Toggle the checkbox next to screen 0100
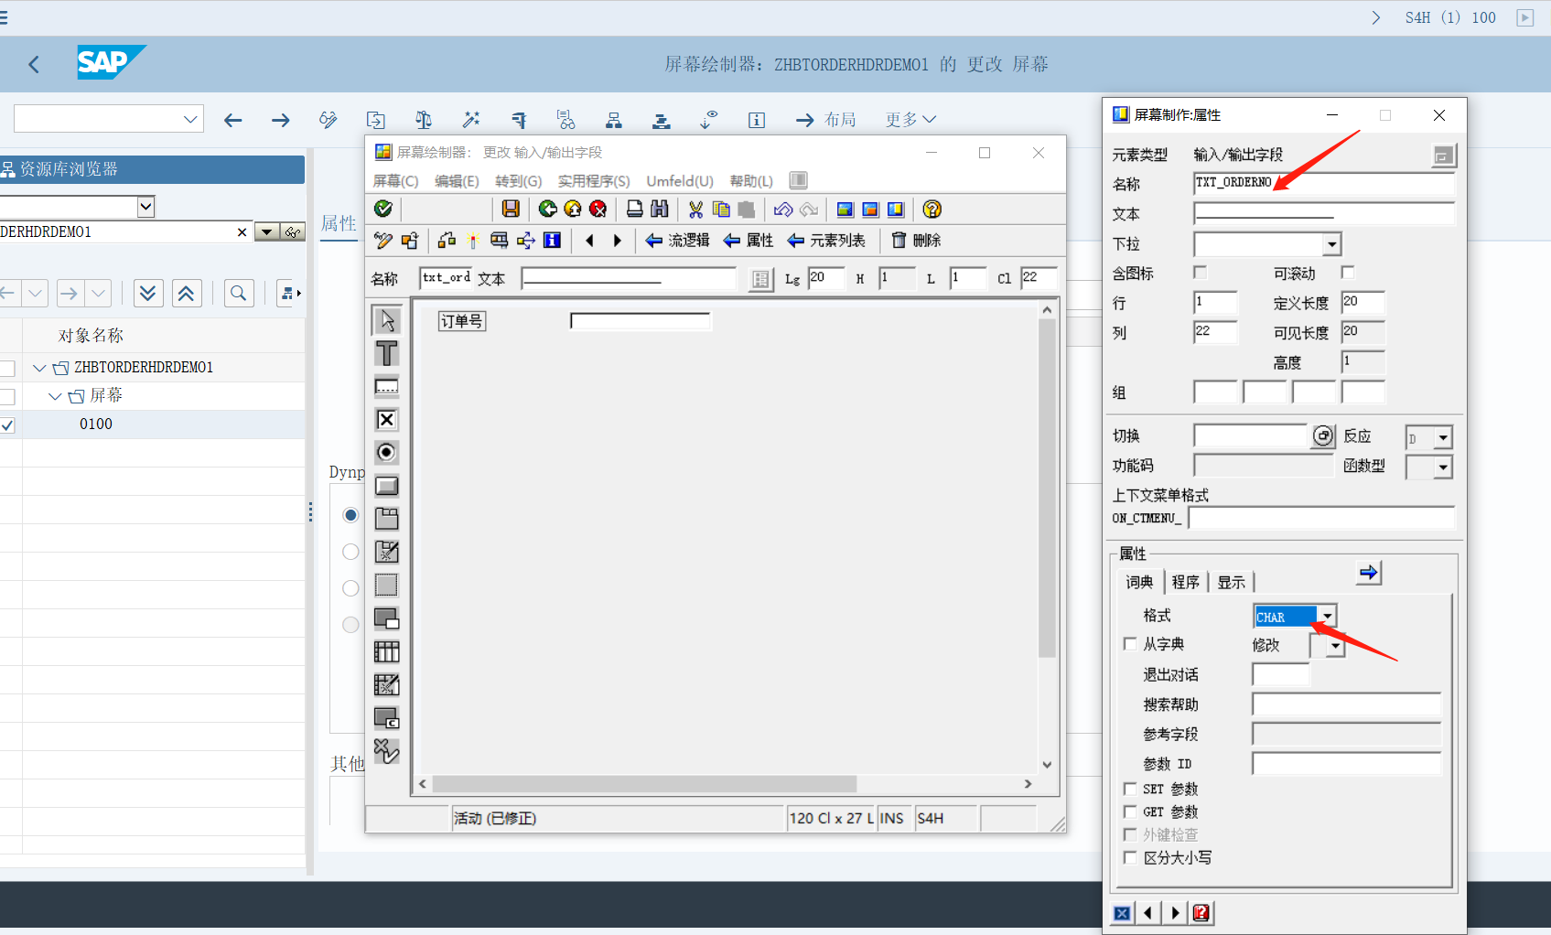Image resolution: width=1551 pixels, height=935 pixels. point(7,425)
